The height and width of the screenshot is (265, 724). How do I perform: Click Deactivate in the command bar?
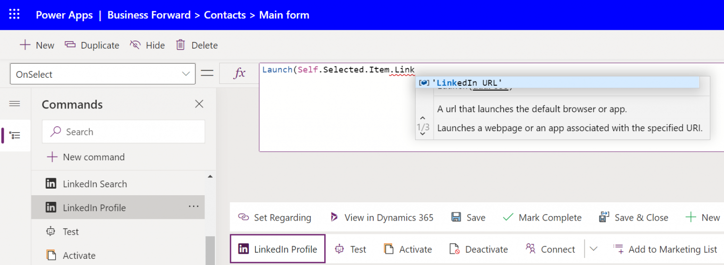tap(478, 249)
